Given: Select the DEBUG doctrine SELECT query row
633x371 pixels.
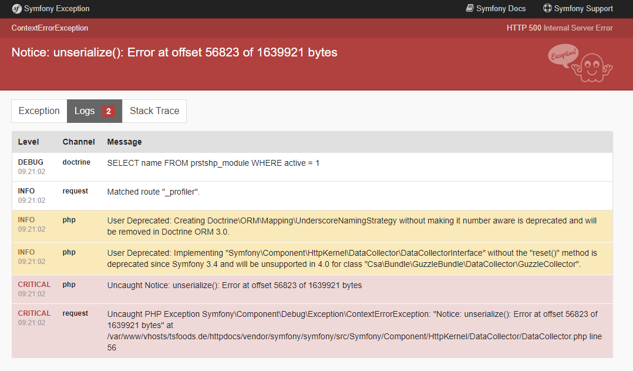Looking at the screenshot, I should point(213,163).
